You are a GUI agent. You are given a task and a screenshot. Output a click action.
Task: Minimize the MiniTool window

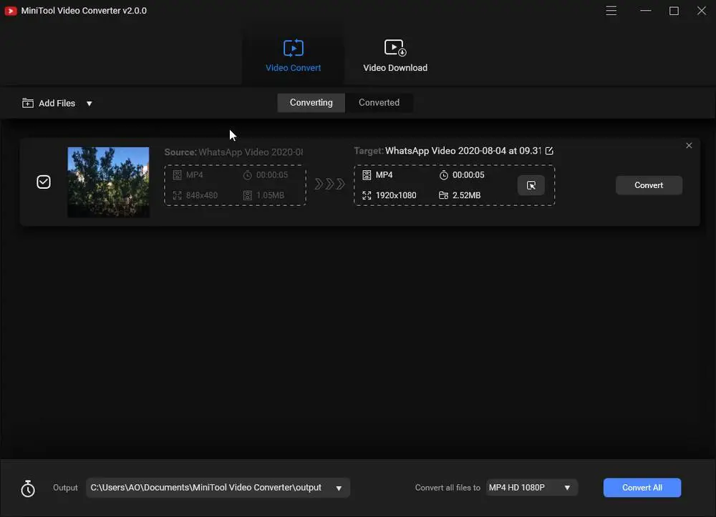pos(646,11)
